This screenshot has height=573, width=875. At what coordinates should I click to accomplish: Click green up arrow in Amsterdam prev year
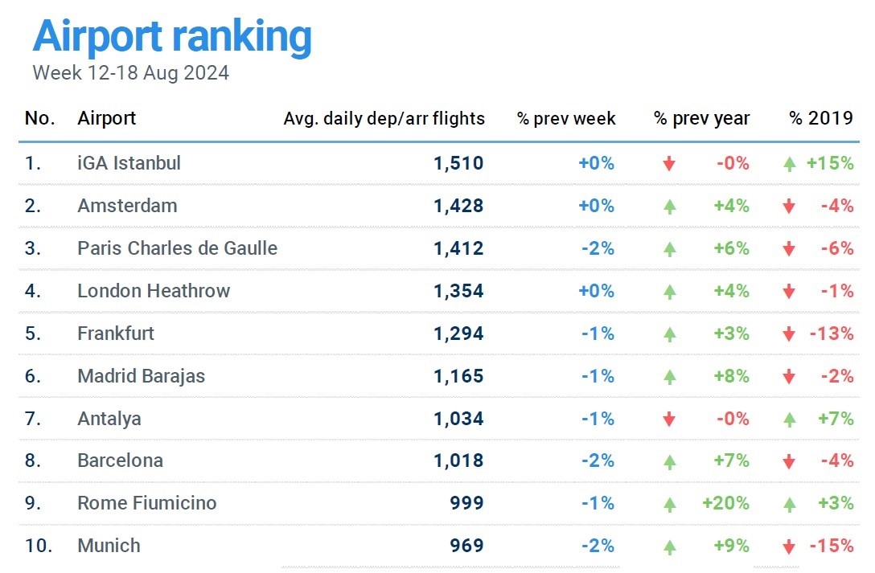pos(669,207)
